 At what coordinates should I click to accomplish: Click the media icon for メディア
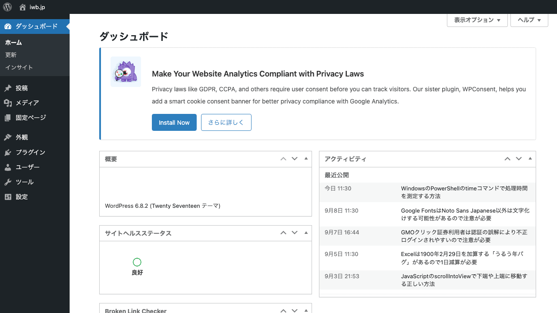pyautogui.click(x=8, y=103)
